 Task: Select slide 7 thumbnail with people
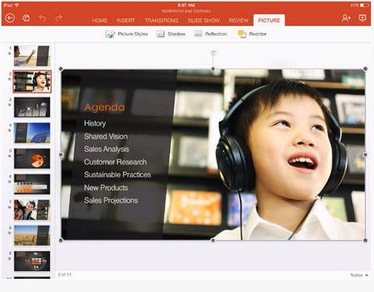pos(32,210)
